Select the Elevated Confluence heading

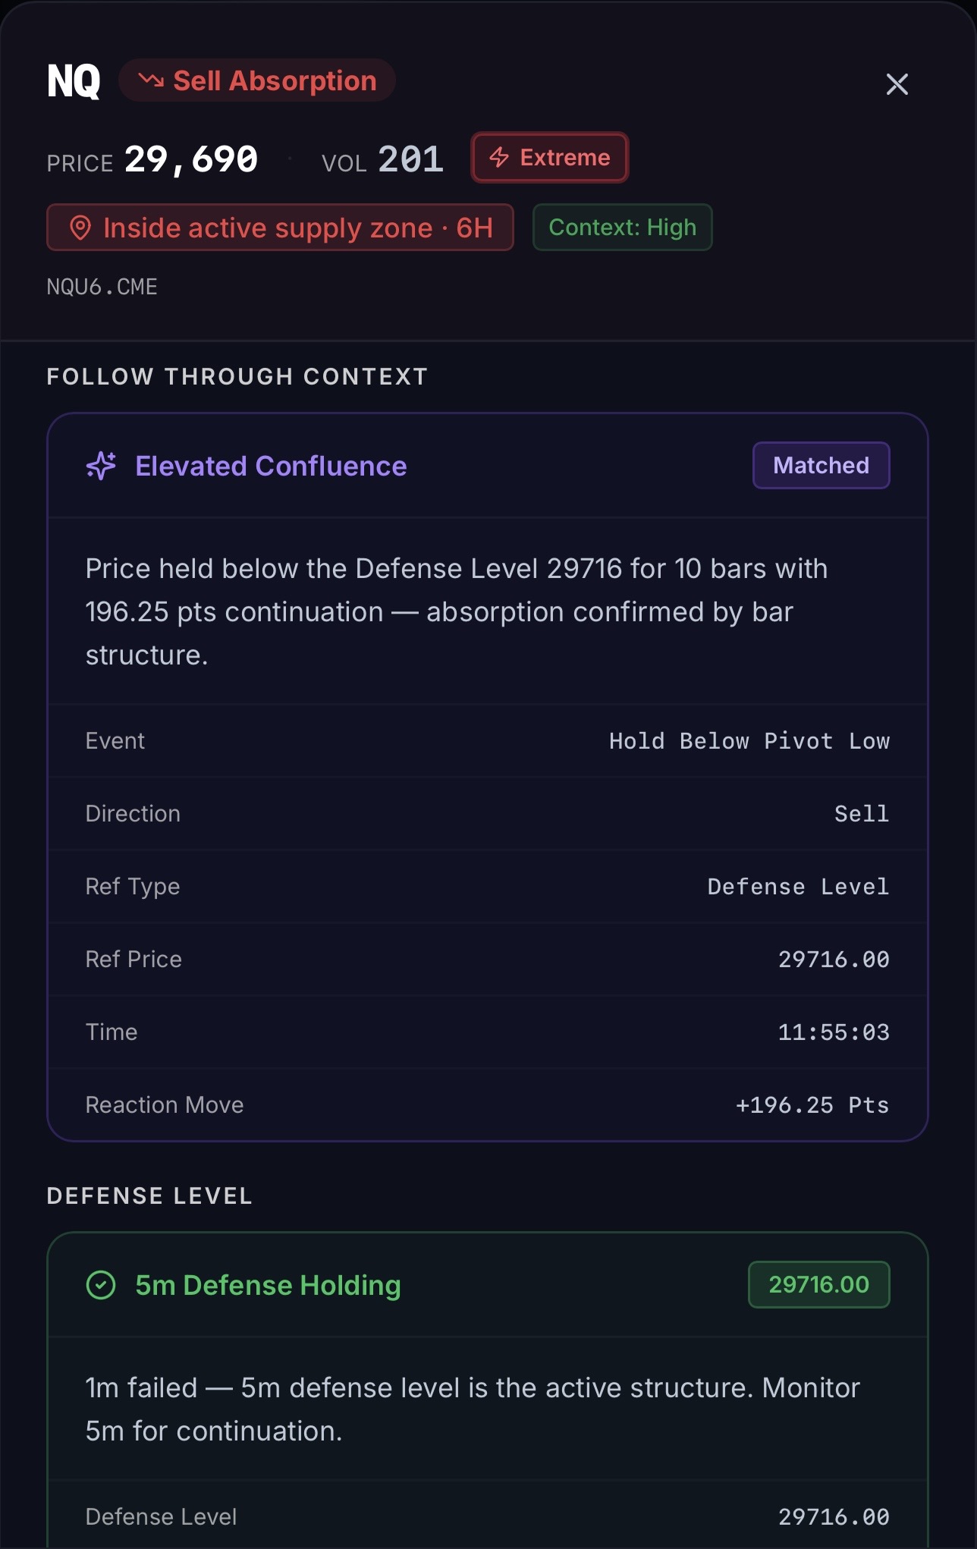[271, 466]
